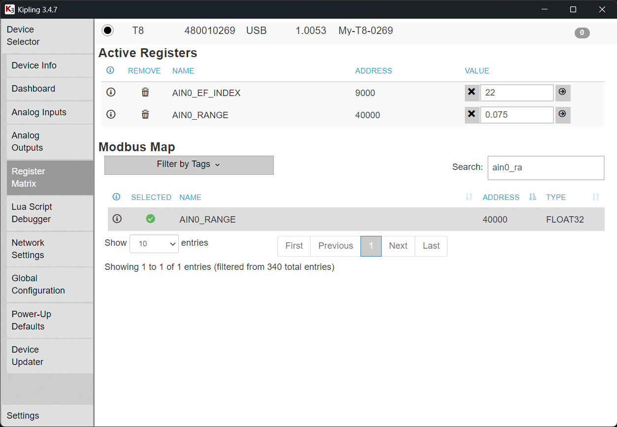Open Dashboard tab
The height and width of the screenshot is (427, 617).
click(x=50, y=89)
